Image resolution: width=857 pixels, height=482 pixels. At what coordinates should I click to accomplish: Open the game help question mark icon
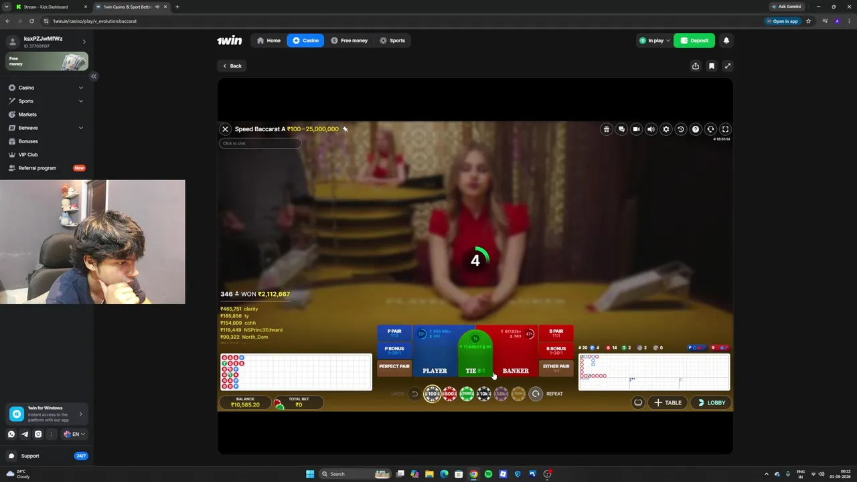[x=696, y=129]
